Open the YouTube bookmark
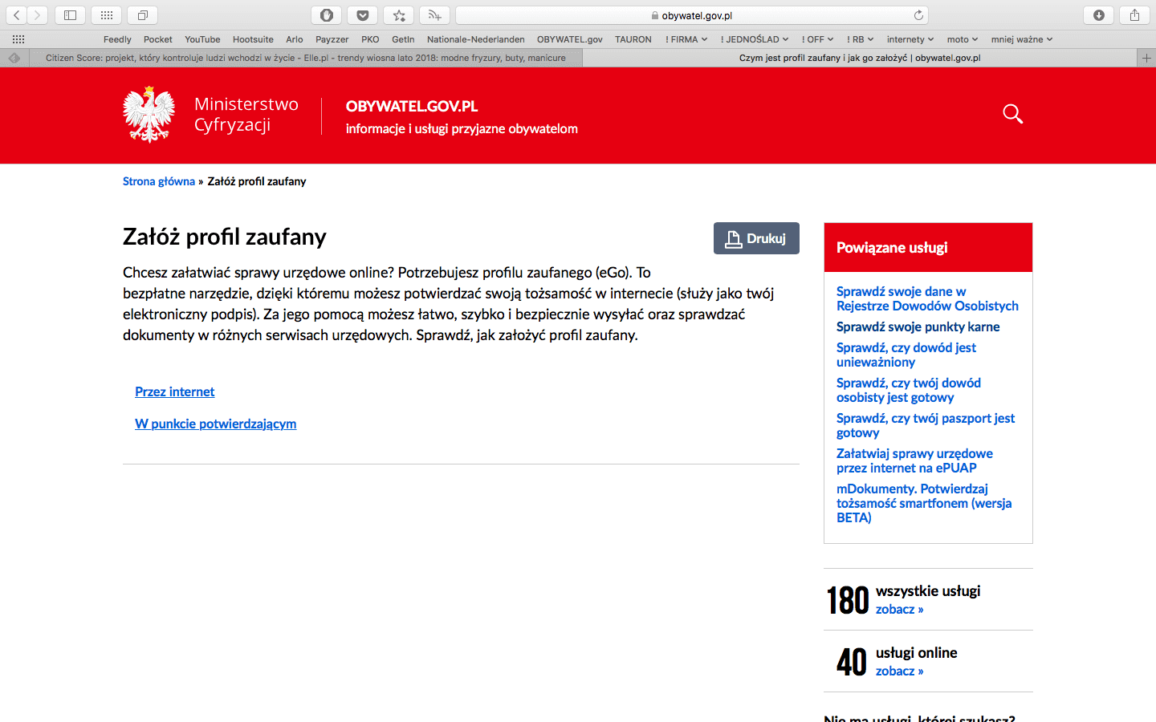This screenshot has width=1156, height=722. pos(202,39)
